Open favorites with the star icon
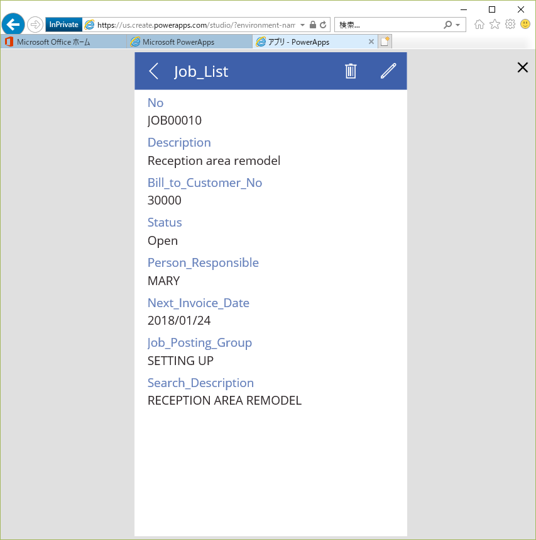This screenshot has height=540, width=536. pos(495,24)
